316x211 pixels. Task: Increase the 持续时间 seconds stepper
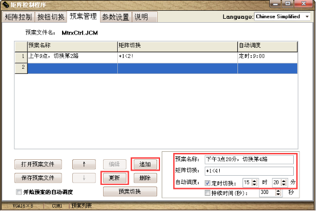(x=278, y=191)
